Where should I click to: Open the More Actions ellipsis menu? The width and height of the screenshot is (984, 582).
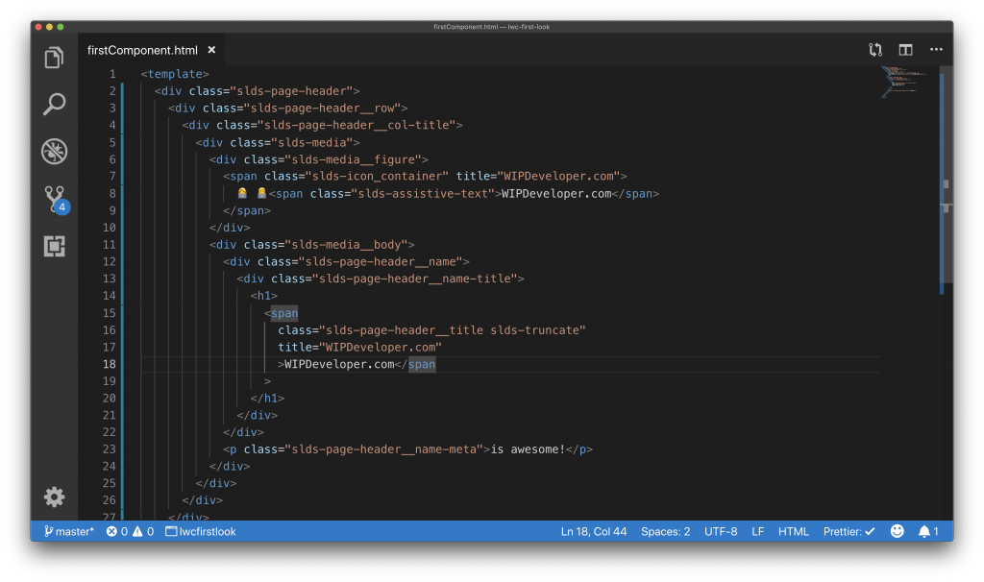(936, 50)
